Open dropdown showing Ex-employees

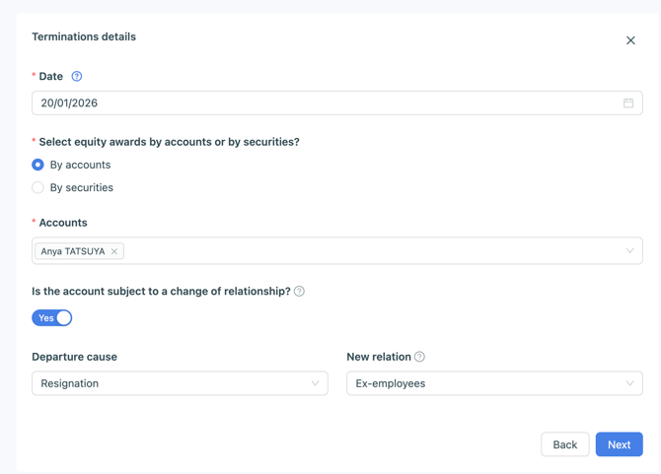click(483, 383)
